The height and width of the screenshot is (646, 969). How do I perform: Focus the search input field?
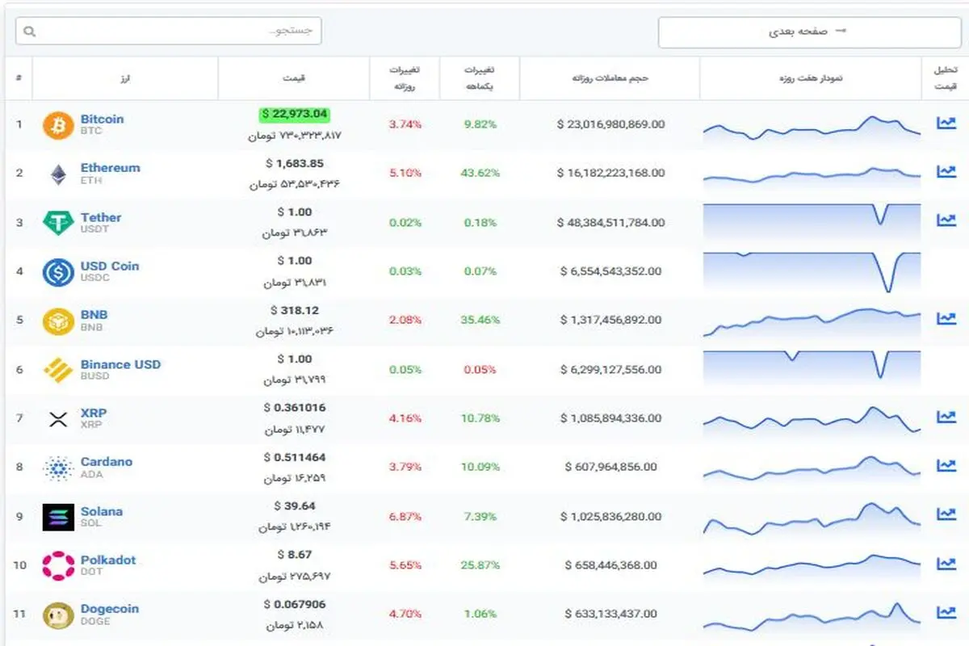168,31
